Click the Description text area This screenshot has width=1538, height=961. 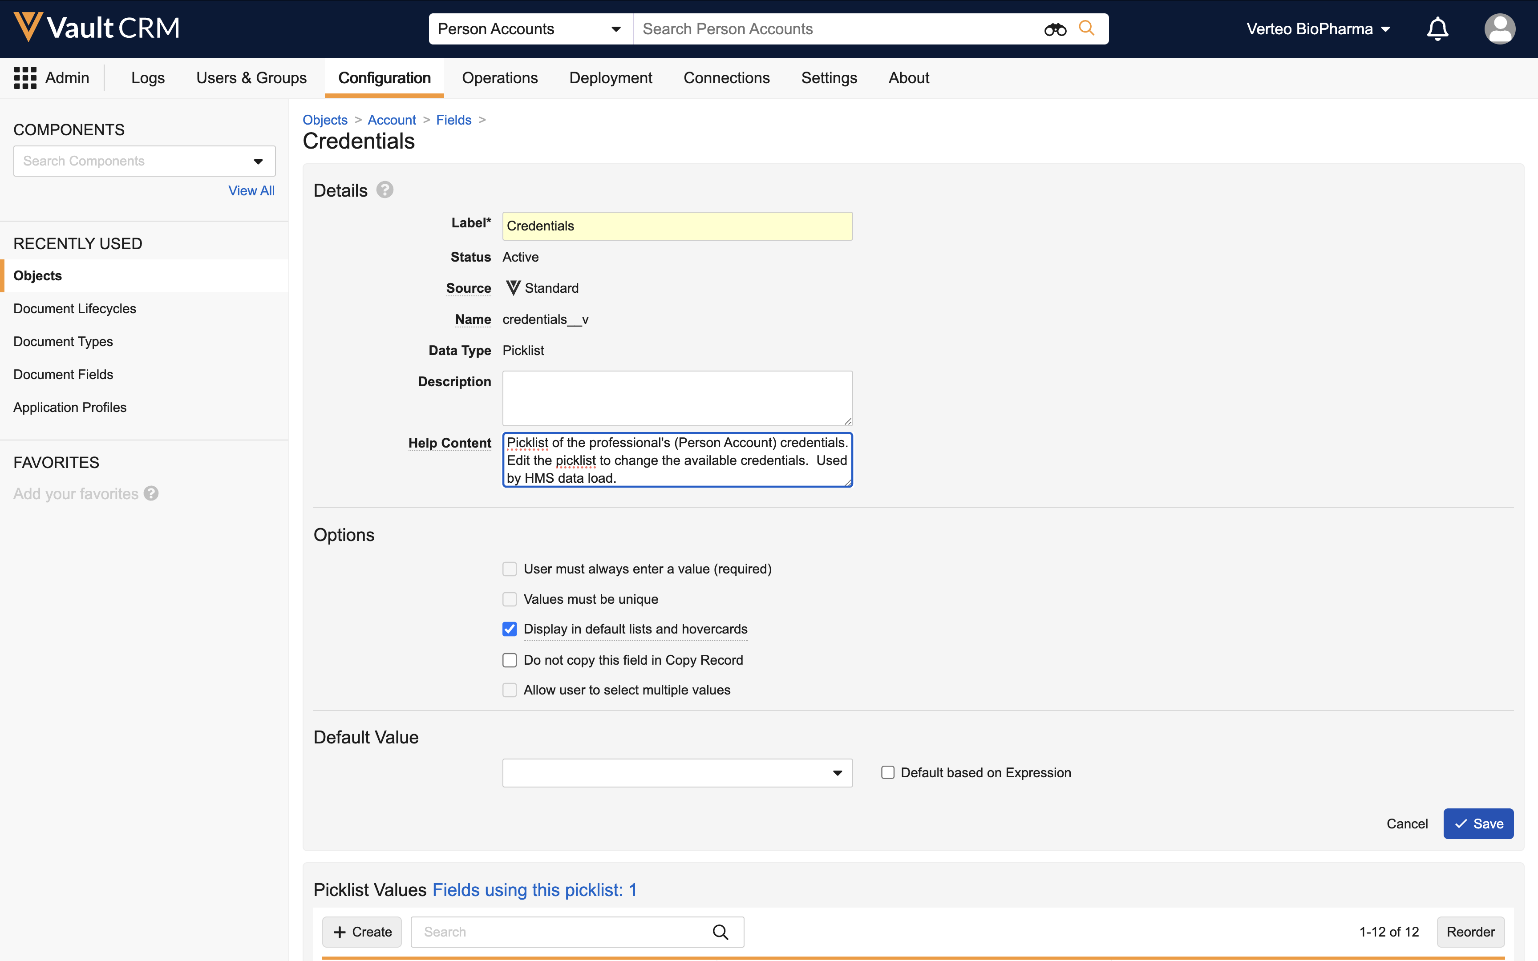pyautogui.click(x=677, y=398)
